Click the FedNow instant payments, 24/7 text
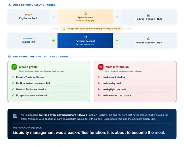The image size is (184, 147). [x=33, y=83]
